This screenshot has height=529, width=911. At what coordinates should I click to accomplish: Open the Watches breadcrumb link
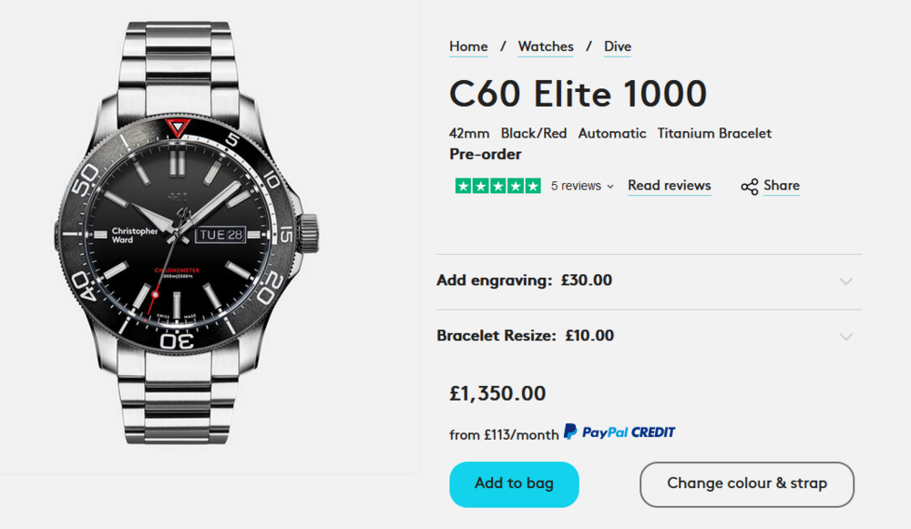point(546,46)
